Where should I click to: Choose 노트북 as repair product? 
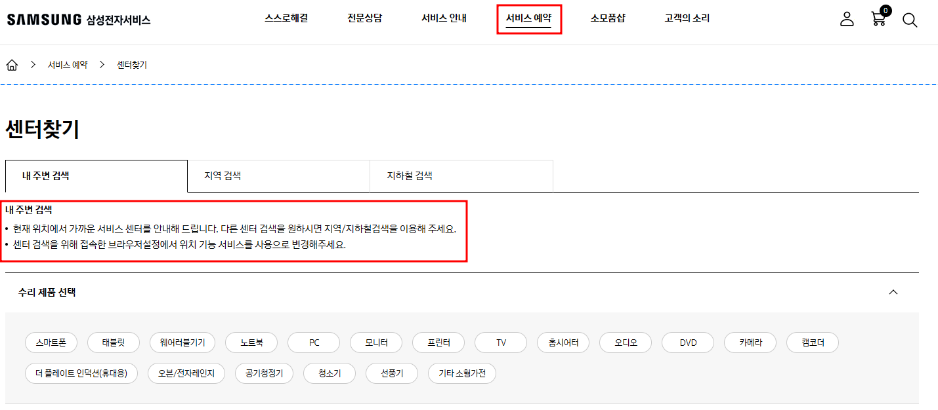coord(251,343)
